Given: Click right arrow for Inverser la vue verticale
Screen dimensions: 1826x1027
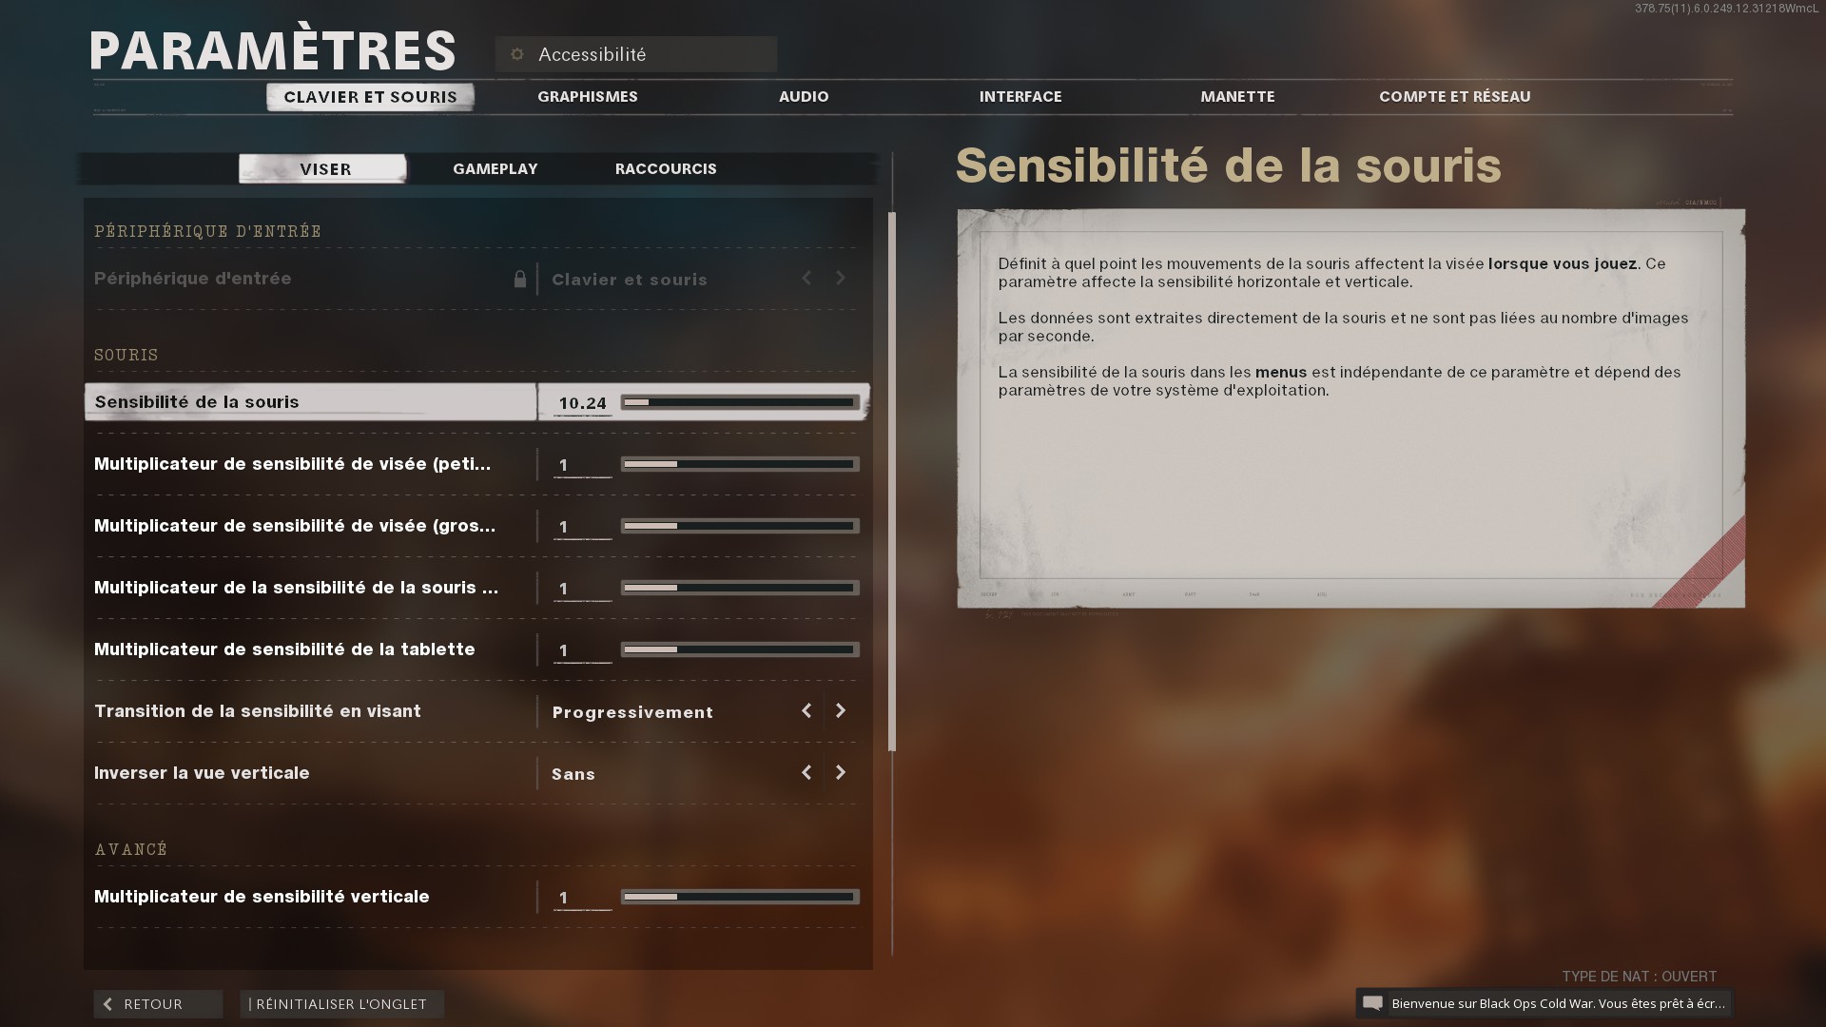Looking at the screenshot, I should [841, 773].
